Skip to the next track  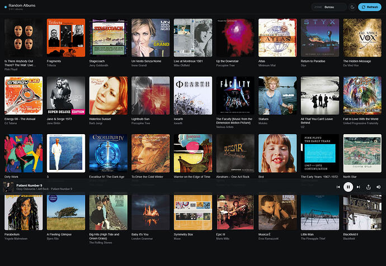(x=359, y=187)
